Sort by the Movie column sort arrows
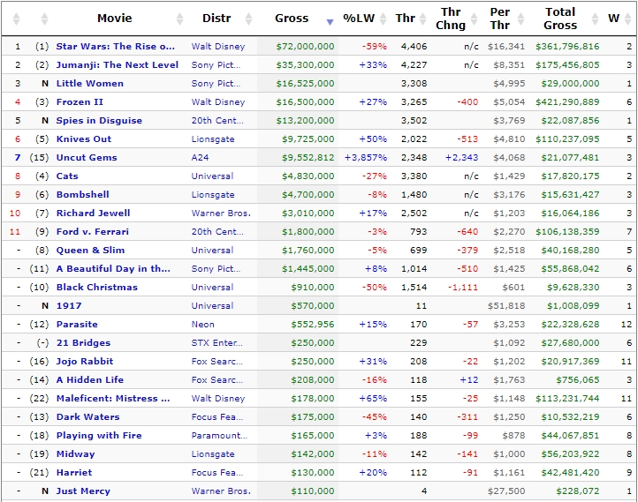The width and height of the screenshot is (638, 502). click(179, 19)
